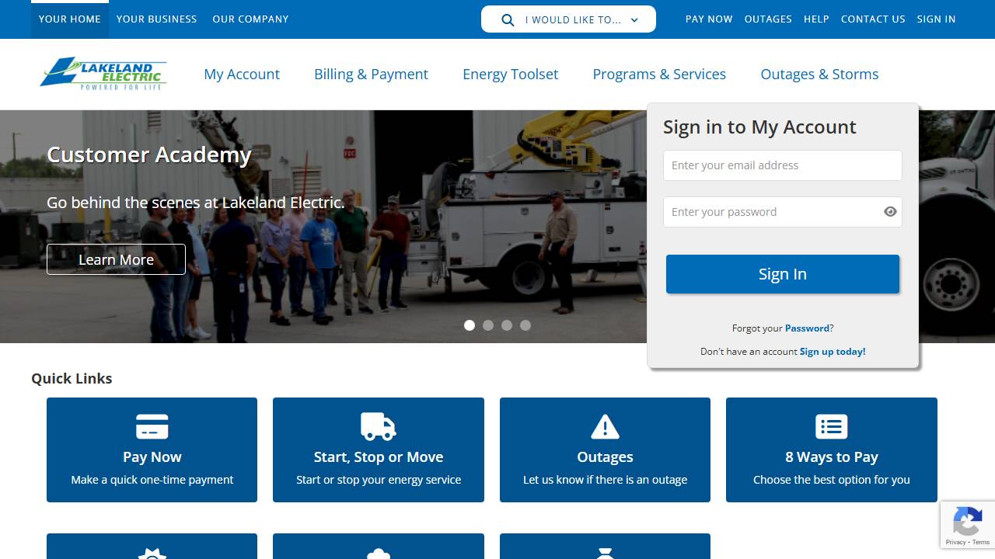Select the fourth carousel slide dot
995x559 pixels.
point(525,325)
